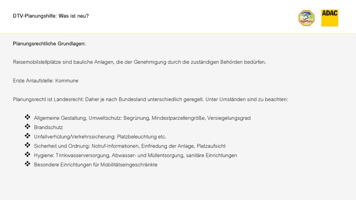This screenshot has width=356, height=200.
Task: Click the paragraph Planungsrecht ist Landesrecht
Action: click(x=150, y=99)
